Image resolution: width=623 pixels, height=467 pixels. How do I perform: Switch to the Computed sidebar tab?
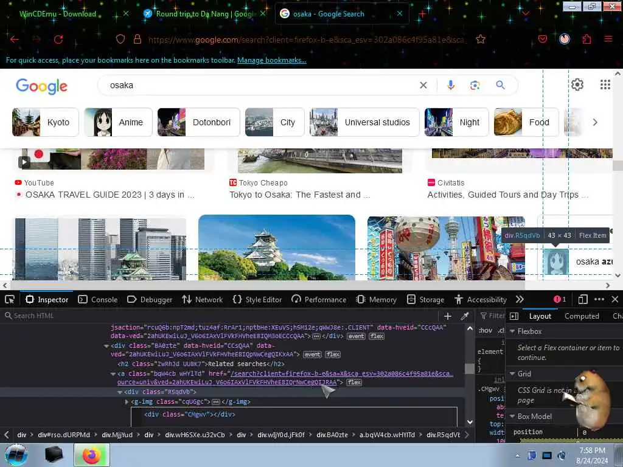click(582, 316)
